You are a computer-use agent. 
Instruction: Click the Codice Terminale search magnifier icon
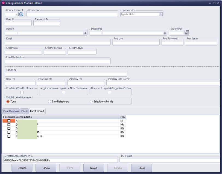pos(21,14)
